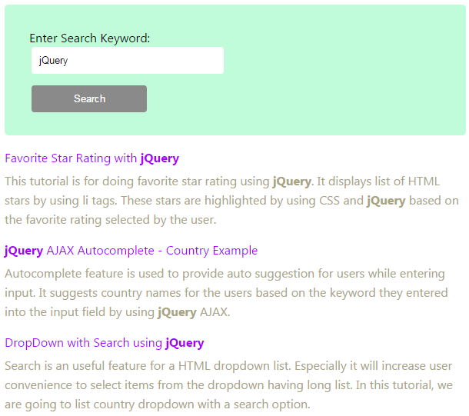
Task: Click the gray Search button
Action: [89, 98]
